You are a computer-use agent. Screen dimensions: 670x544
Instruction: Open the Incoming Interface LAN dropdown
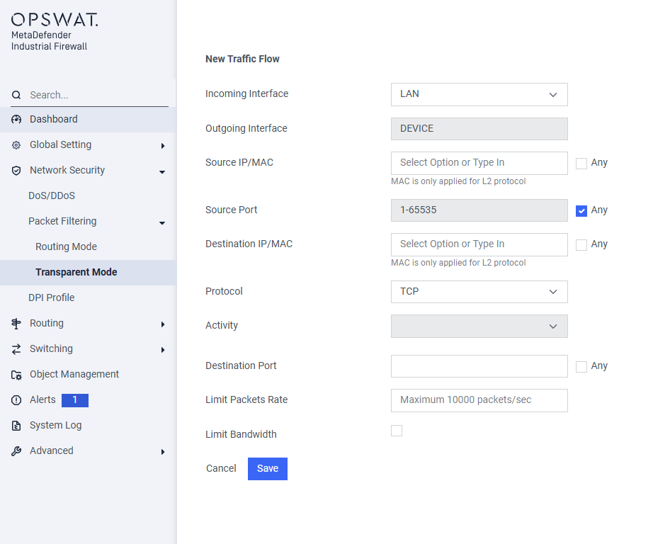479,94
